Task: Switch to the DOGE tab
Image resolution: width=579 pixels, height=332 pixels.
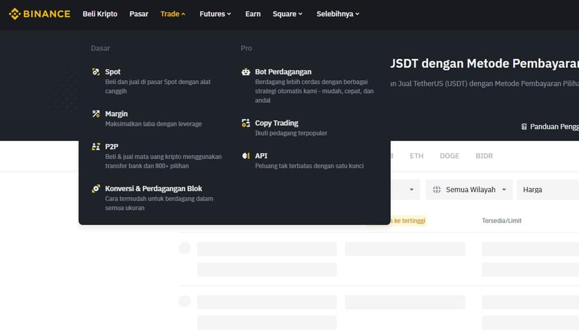Action: pyautogui.click(x=449, y=156)
